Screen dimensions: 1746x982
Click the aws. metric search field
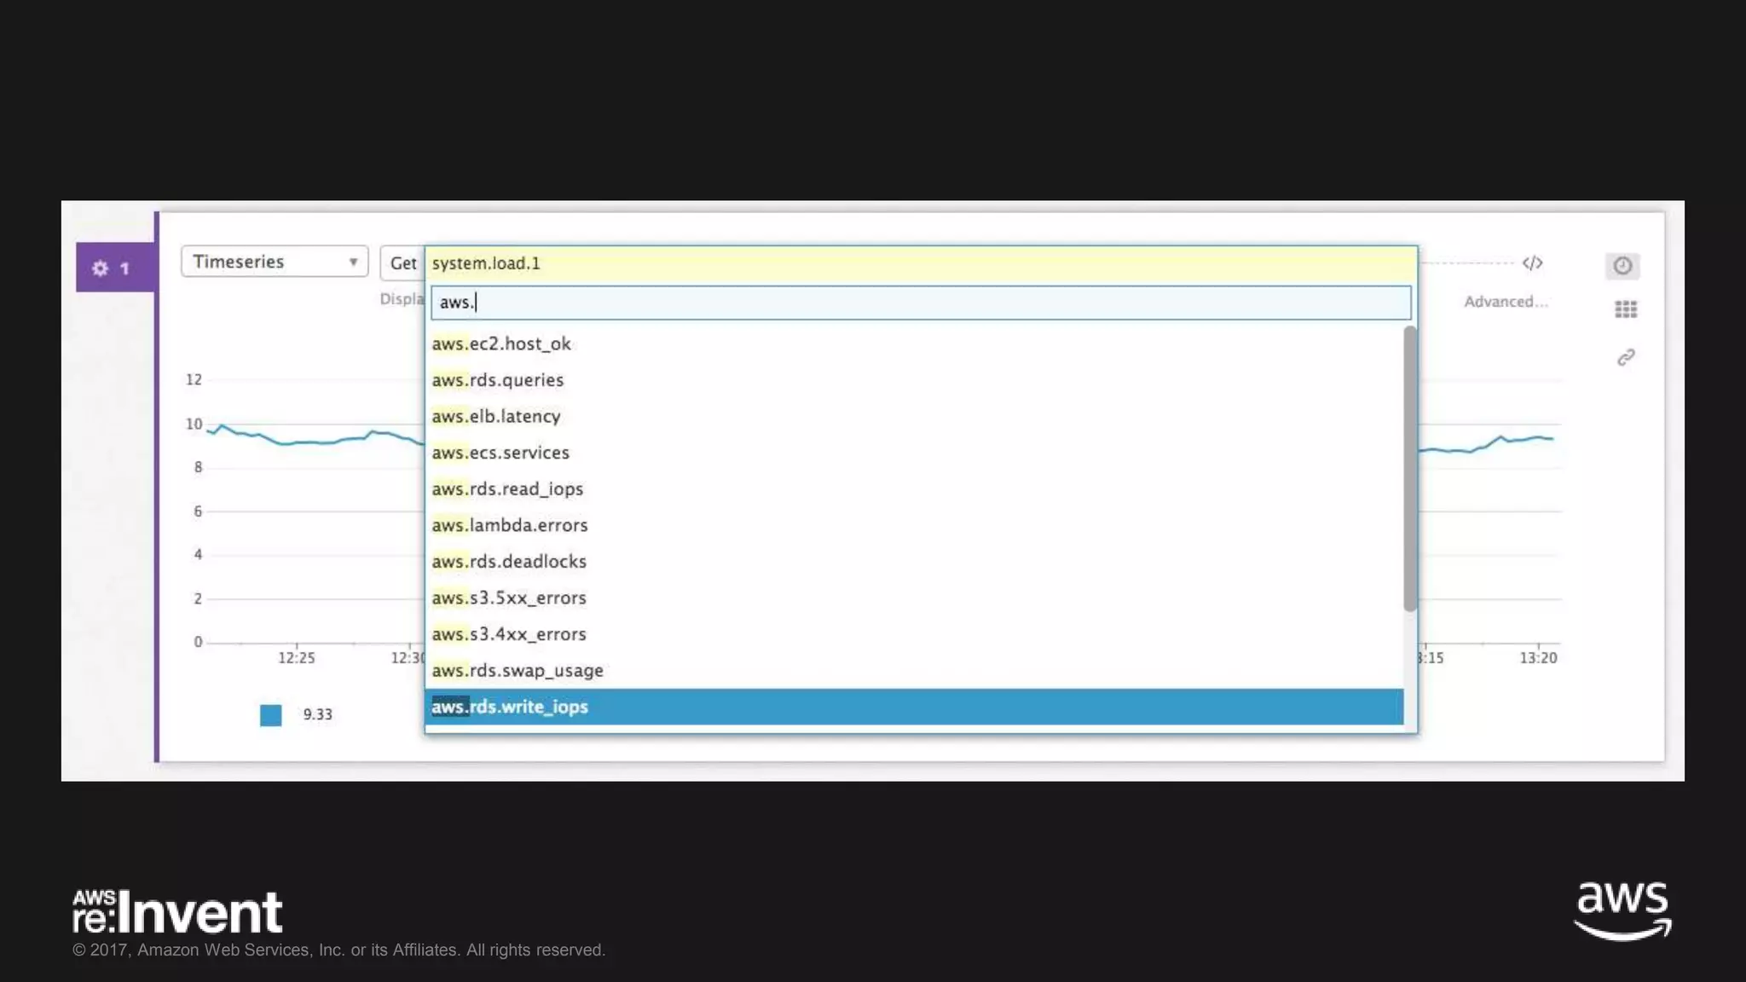coord(920,303)
